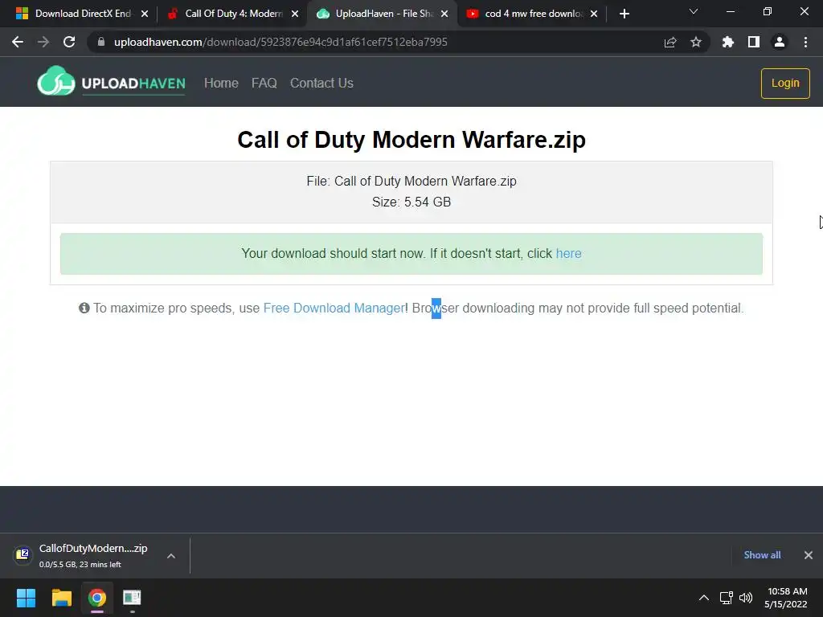Image resolution: width=823 pixels, height=617 pixels.
Task: Open the FAQ navigation link
Action: 264,83
